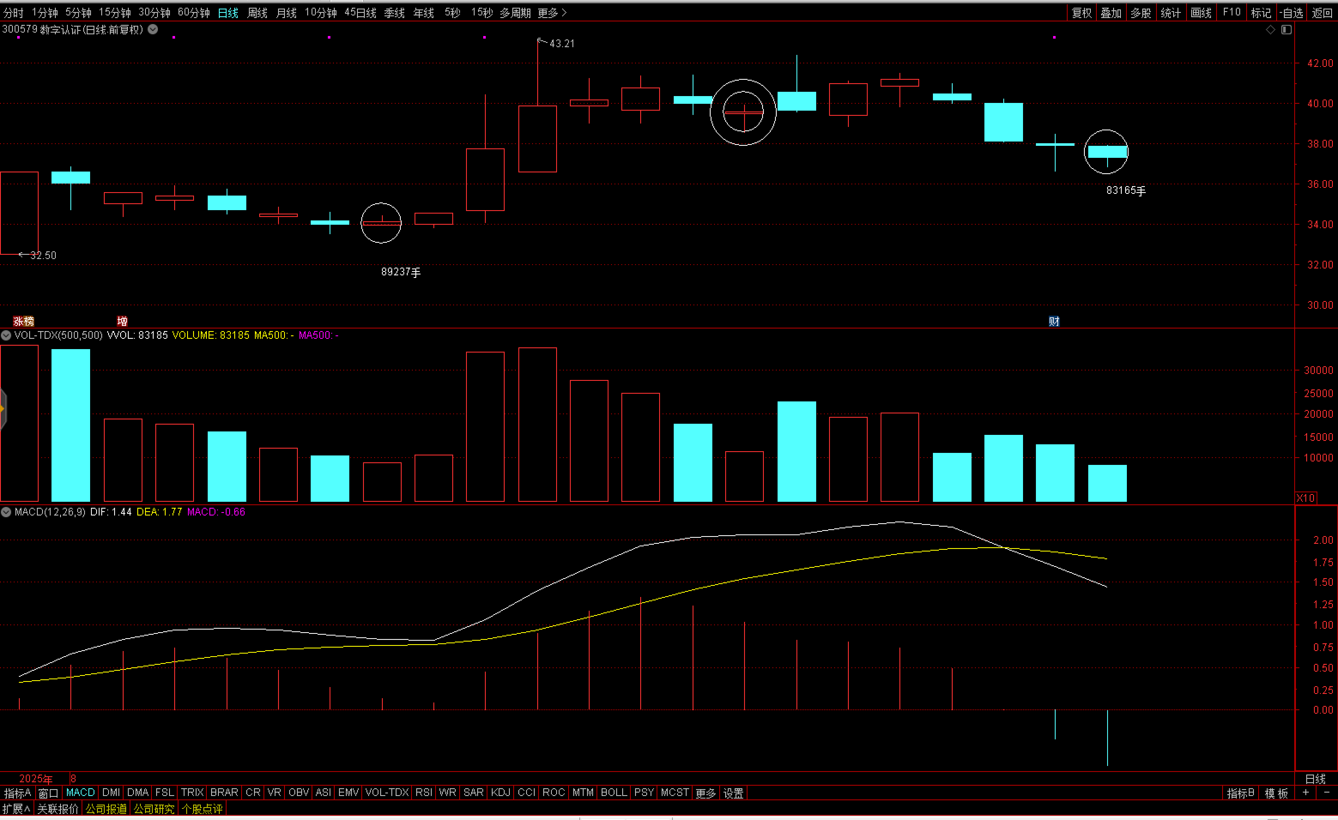
Task: Zoom in with the plus button
Action: pos(1306,793)
